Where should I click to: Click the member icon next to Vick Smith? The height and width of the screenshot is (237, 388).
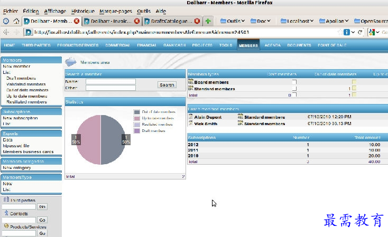190,123
